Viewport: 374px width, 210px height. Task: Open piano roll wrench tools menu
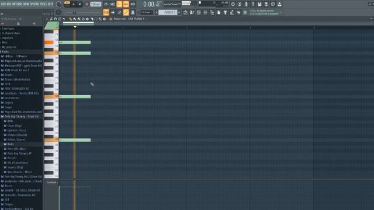point(51,19)
